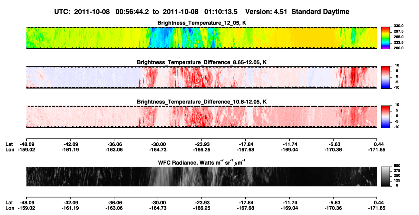Click the WFC Radiance grayscale image strip
This screenshot has width=419, height=215.
pyautogui.click(x=201, y=176)
